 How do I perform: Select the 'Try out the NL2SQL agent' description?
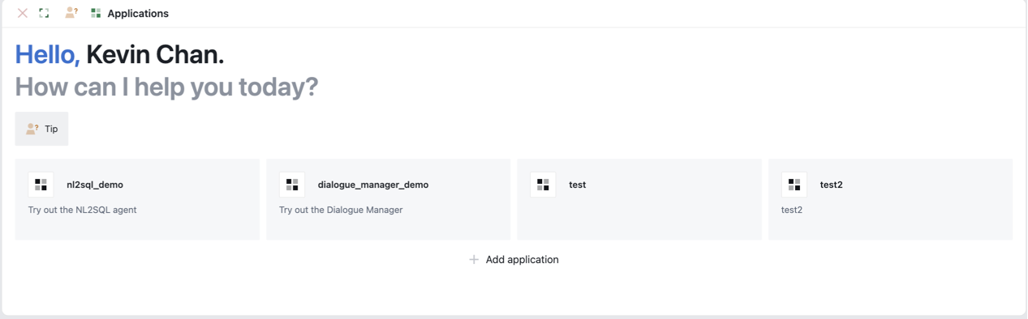[83, 210]
